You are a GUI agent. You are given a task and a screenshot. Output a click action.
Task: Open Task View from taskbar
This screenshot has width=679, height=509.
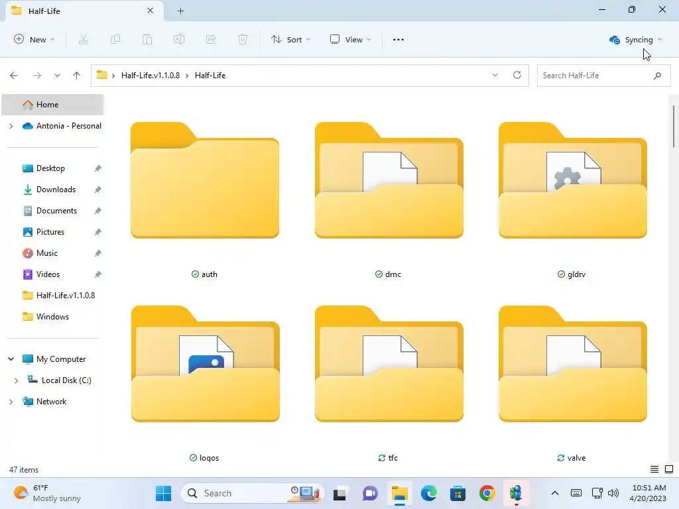[x=339, y=493]
